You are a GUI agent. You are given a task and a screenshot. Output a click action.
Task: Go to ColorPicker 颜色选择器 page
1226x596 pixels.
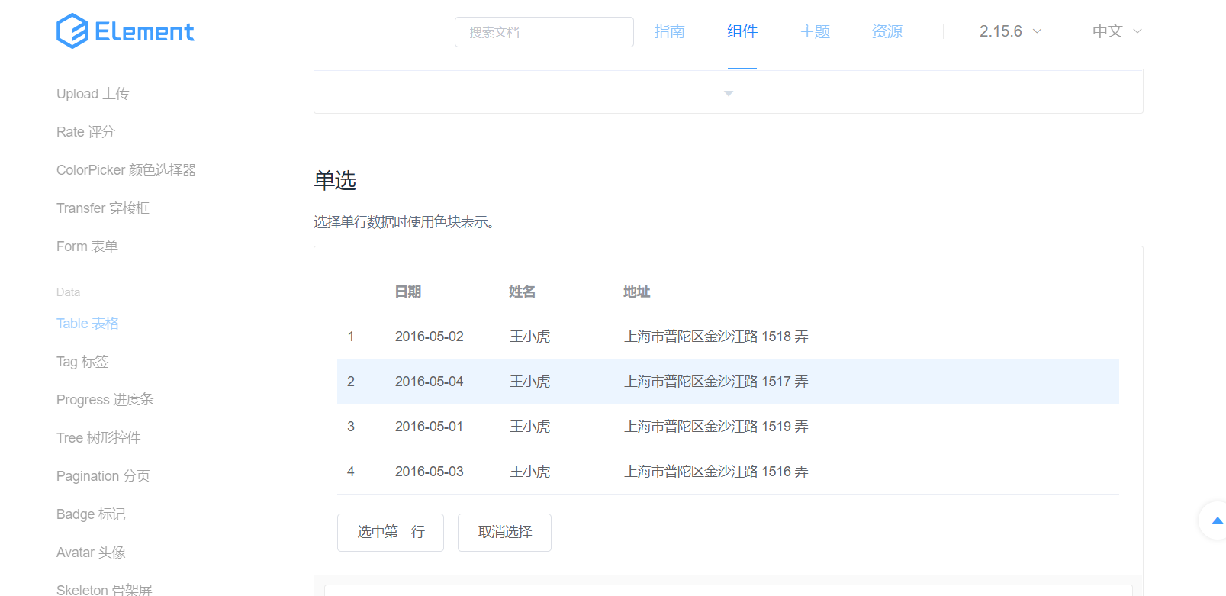click(126, 170)
